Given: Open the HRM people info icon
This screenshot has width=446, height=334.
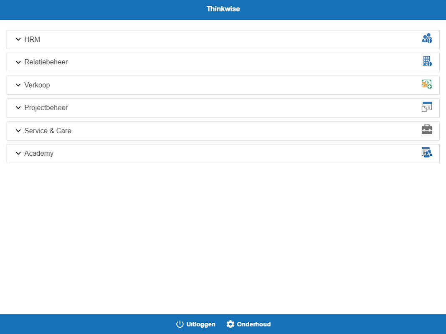Looking at the screenshot, I should click(x=427, y=38).
